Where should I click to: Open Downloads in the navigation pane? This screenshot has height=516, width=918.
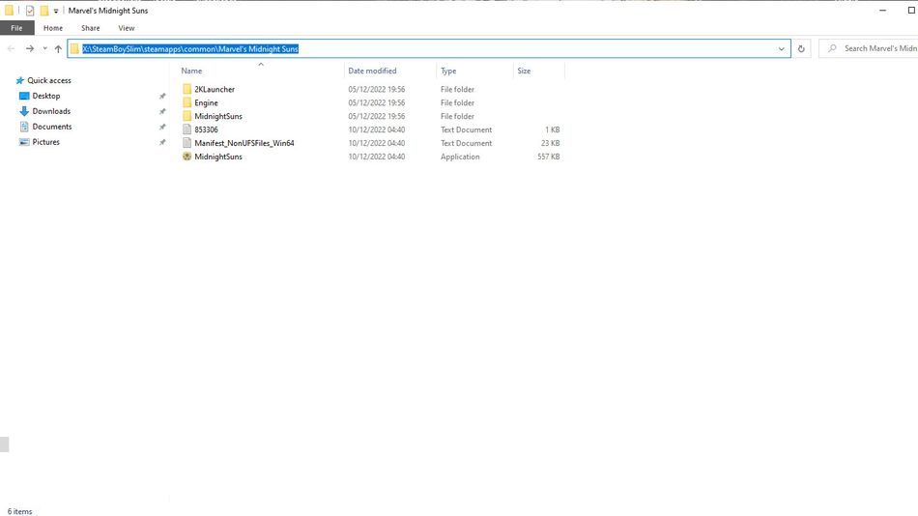coord(51,111)
